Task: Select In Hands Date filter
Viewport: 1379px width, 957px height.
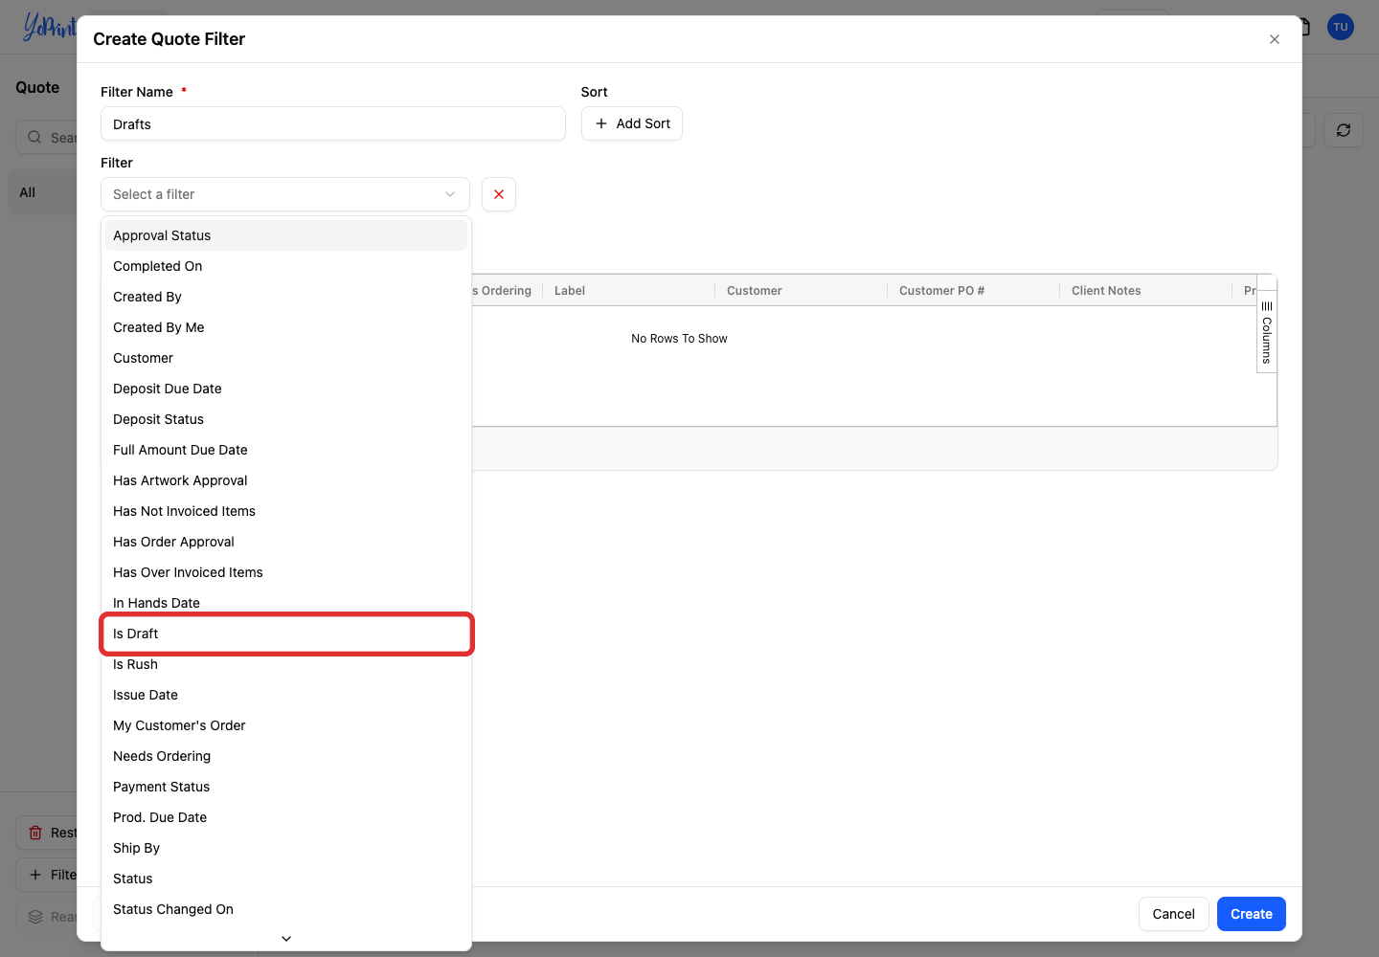Action: point(286,603)
